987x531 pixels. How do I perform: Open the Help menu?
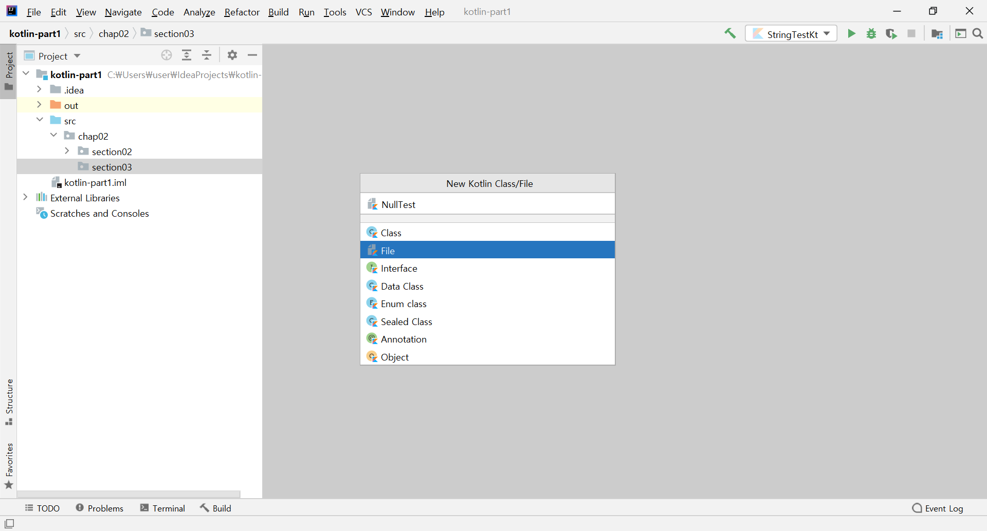(x=434, y=12)
